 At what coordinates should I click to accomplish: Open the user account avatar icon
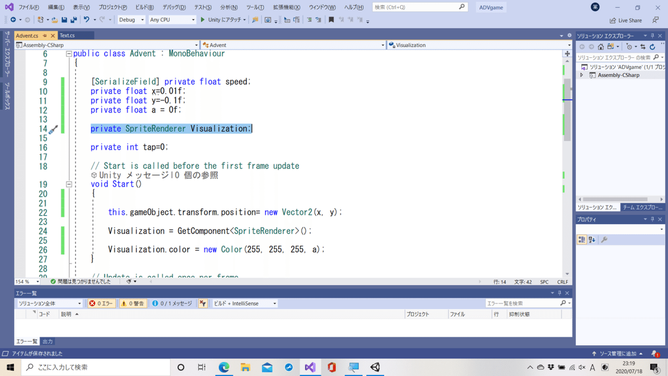[x=596, y=7]
